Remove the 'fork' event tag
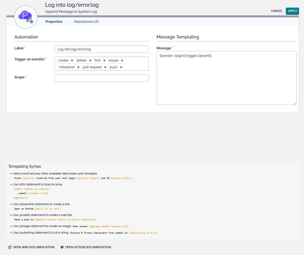The width and height of the screenshot is (304, 255). (x=104, y=60)
